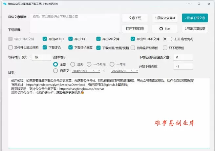Enable 文件开头添加日期 checkbox

coord(11,47)
